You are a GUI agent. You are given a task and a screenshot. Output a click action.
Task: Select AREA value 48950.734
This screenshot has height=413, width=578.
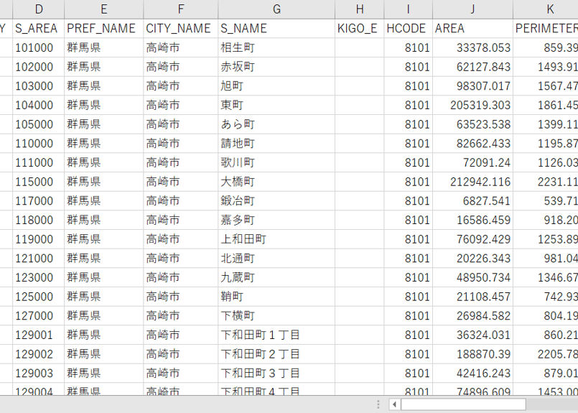click(x=472, y=278)
